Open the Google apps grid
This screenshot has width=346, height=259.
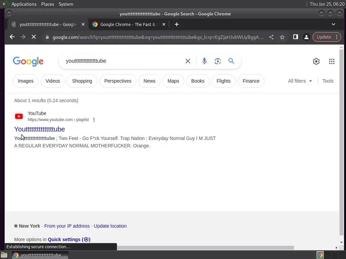coord(332,61)
